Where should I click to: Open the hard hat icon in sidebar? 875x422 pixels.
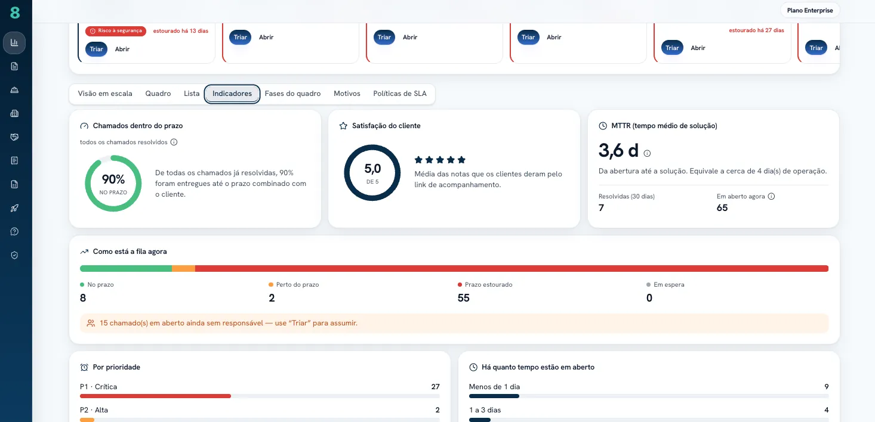[14, 90]
